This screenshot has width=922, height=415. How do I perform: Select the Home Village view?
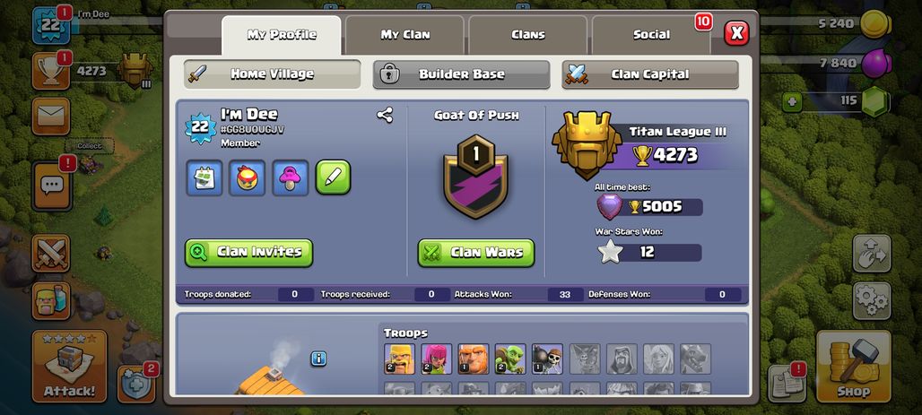pyautogui.click(x=273, y=74)
